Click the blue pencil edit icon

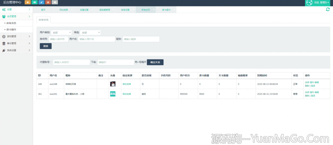point(42,3)
